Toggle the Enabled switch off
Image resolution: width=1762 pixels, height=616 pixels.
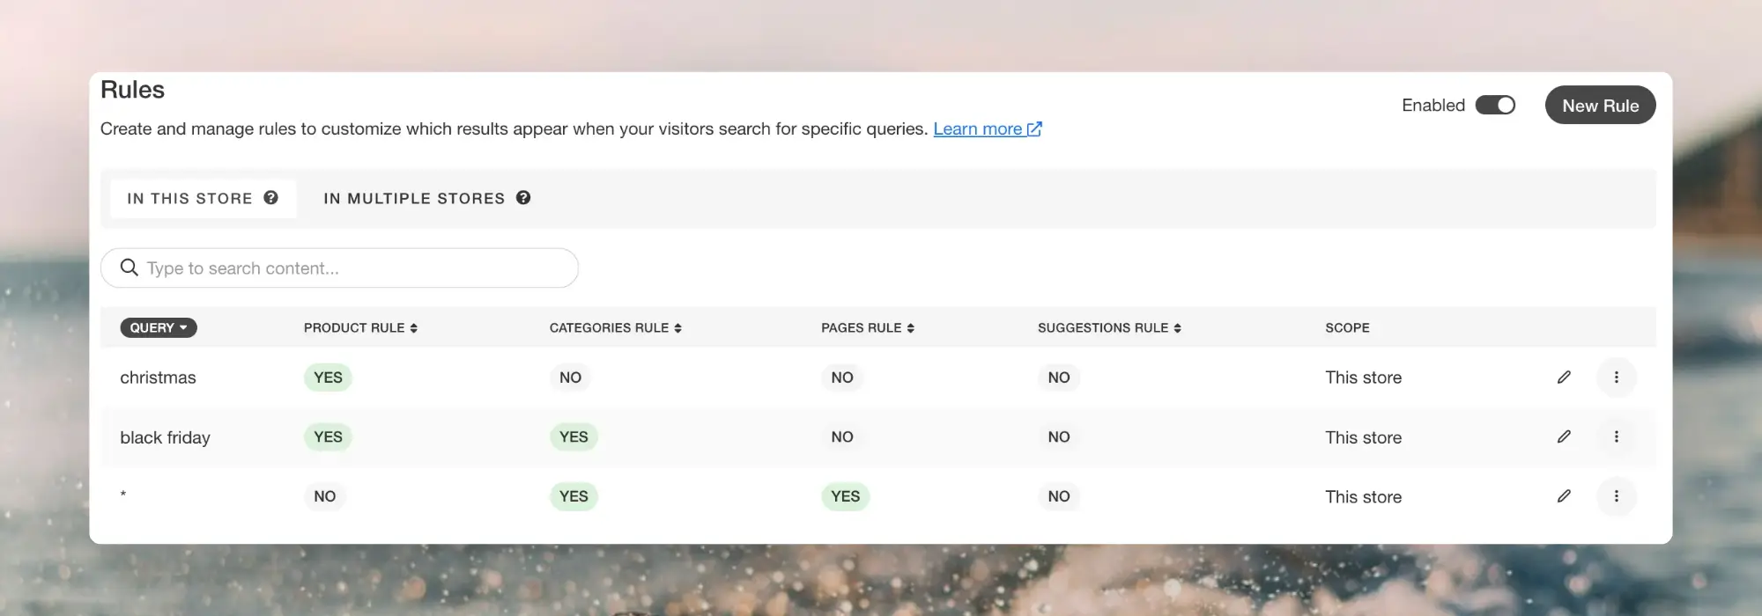tap(1495, 106)
